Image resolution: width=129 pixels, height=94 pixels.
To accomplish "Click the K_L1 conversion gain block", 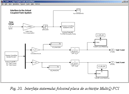I will [x=36, y=50].
